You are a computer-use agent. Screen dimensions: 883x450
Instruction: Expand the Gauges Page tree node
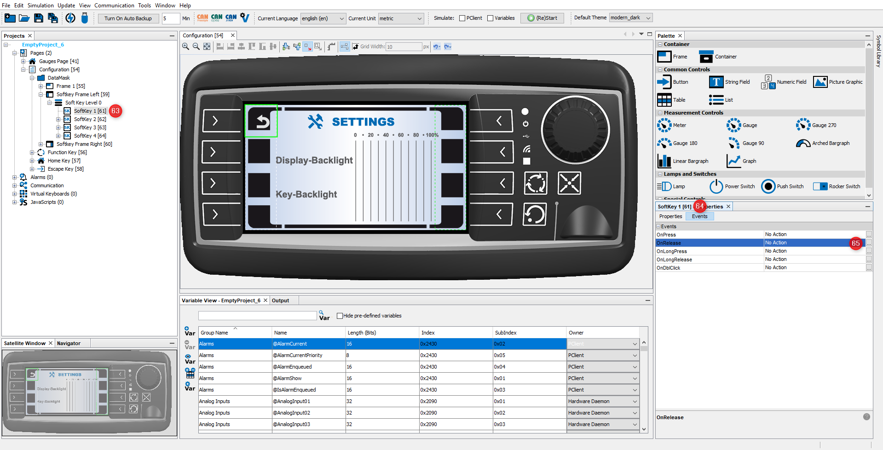point(23,61)
